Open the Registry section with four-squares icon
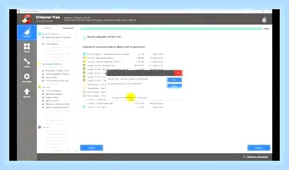Screen dimensions: 289x170 (x=27, y=48)
